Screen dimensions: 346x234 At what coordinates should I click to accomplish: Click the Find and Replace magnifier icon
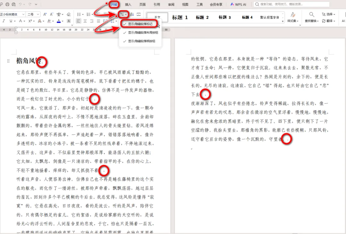(312, 14)
